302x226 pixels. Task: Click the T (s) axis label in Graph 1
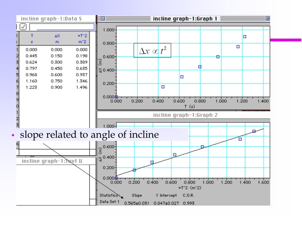(x=189, y=106)
